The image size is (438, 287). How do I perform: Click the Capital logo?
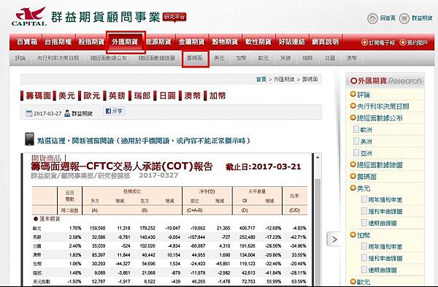pos(29,17)
